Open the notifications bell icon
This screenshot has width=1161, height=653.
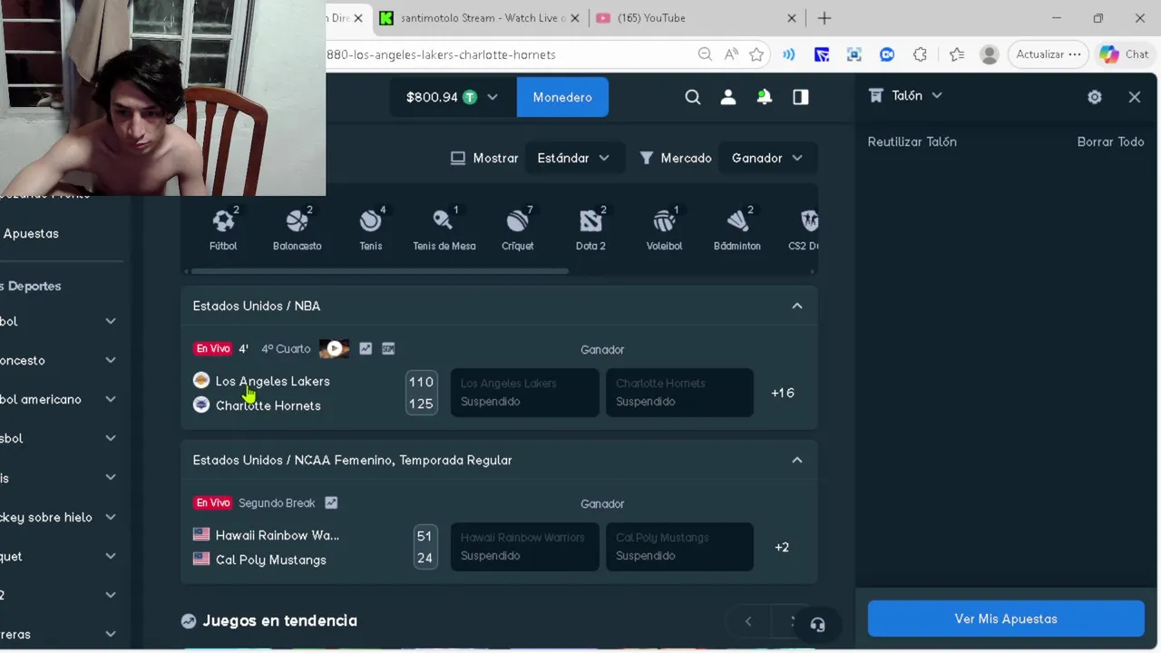(x=765, y=97)
